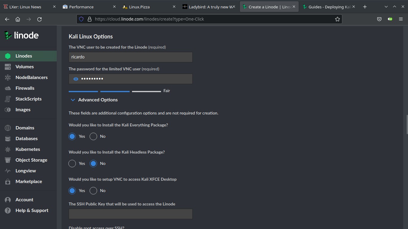Switch to the Performance tab

[x=89, y=7]
